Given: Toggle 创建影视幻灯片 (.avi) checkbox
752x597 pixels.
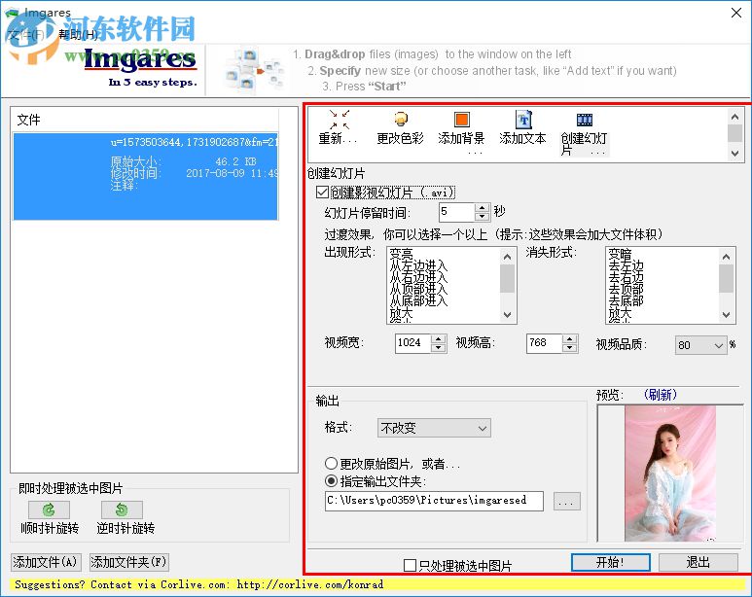Looking at the screenshot, I should coord(322,193).
